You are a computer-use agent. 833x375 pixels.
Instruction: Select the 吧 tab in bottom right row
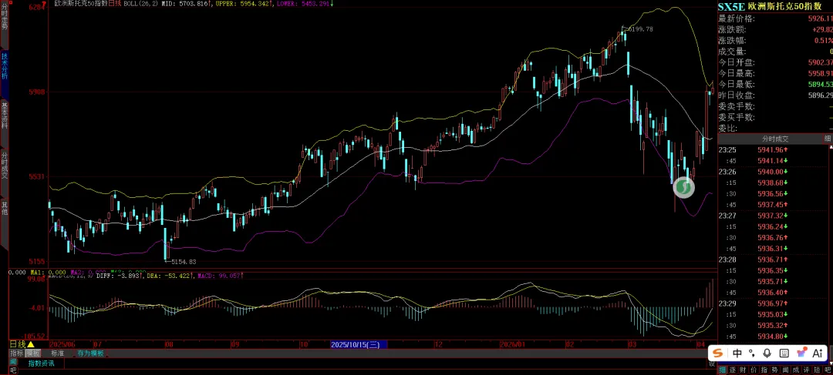(827, 369)
